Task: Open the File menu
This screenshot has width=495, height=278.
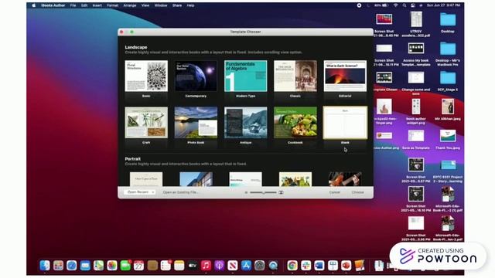Action: pyautogui.click(x=73, y=5)
